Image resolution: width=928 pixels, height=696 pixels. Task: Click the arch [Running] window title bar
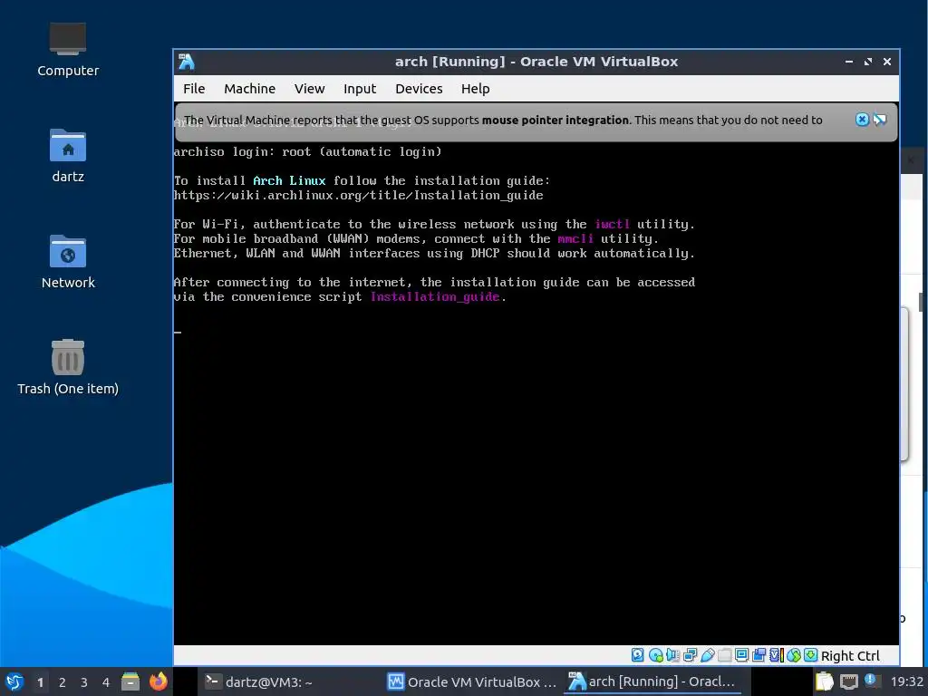pyautogui.click(x=536, y=62)
